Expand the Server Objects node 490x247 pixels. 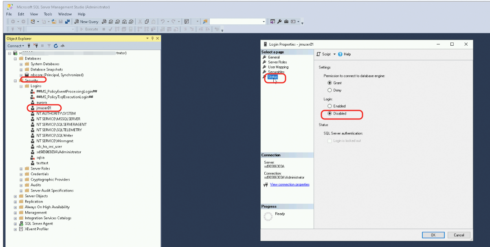(15, 196)
